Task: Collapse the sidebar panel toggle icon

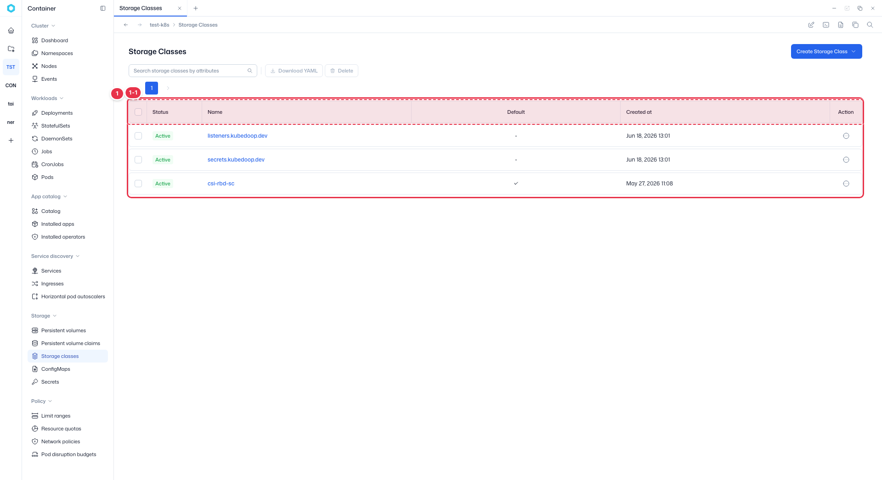Action: [x=103, y=8]
